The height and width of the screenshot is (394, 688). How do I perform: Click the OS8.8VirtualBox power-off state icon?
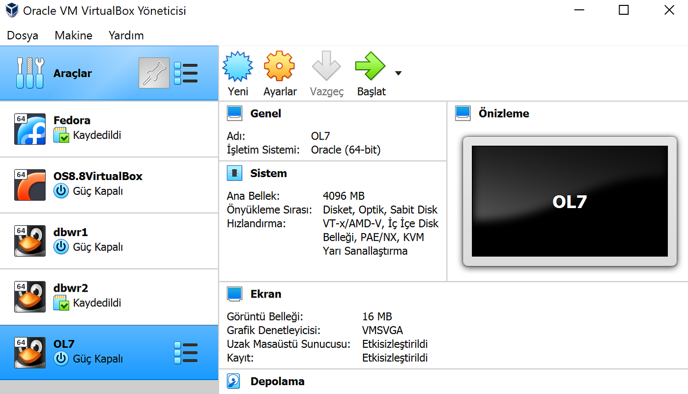click(61, 191)
